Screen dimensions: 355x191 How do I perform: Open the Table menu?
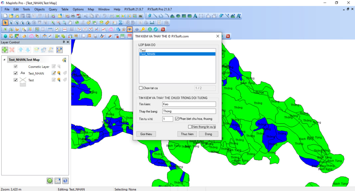point(65,9)
